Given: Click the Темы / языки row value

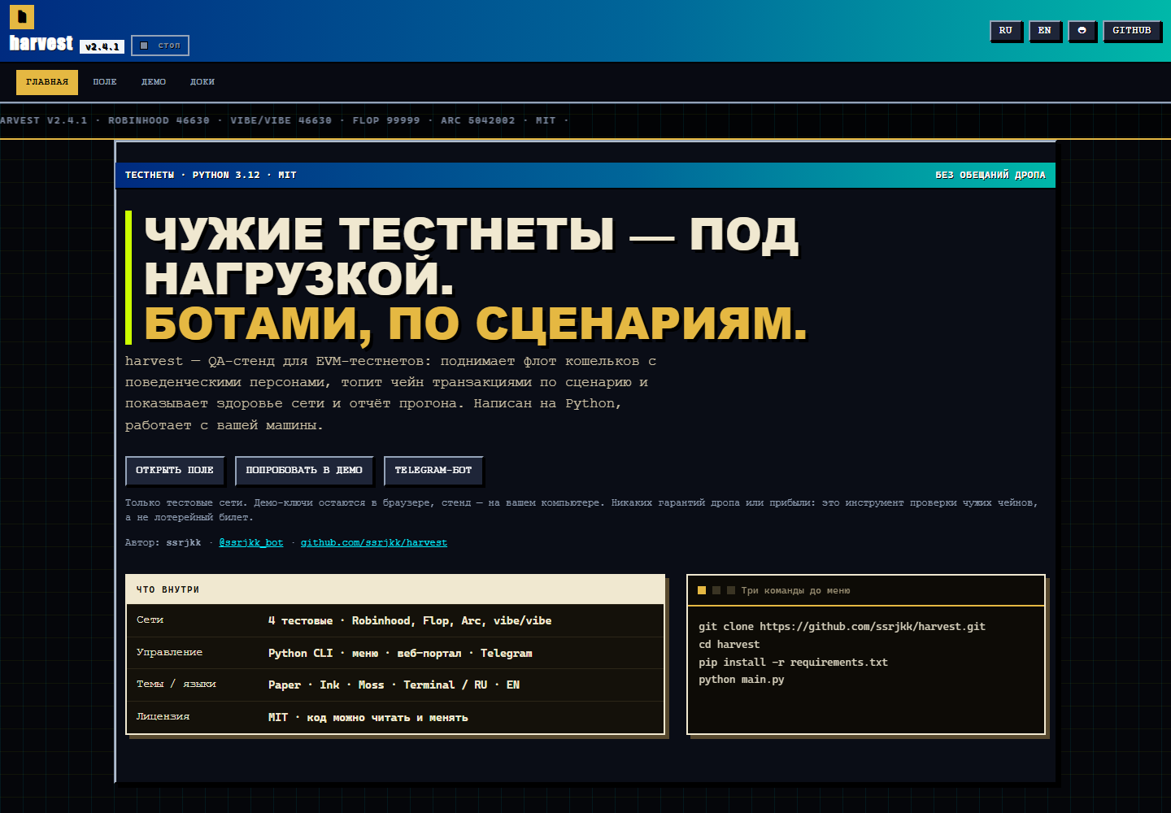Looking at the screenshot, I should (394, 685).
